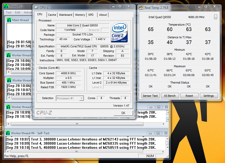This screenshot has height=163, width=225.
Task: Click the Prime95 title bar icon
Action: pyautogui.click(x=6, y=6)
